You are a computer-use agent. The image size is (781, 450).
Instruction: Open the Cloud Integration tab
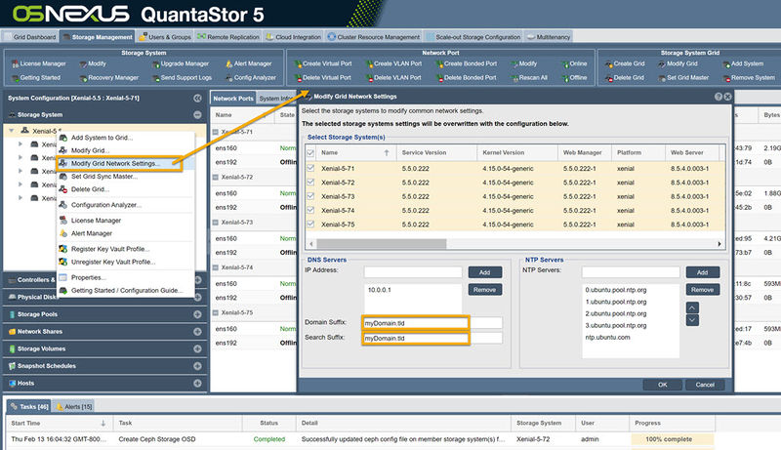(294, 37)
